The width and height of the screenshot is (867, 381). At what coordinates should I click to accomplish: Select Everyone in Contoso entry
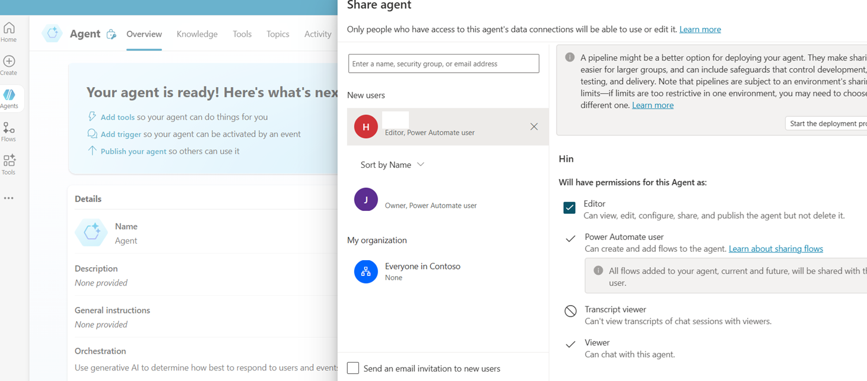click(x=448, y=271)
